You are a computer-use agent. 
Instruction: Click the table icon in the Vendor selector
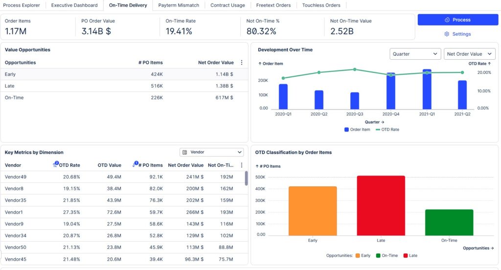[185, 152]
